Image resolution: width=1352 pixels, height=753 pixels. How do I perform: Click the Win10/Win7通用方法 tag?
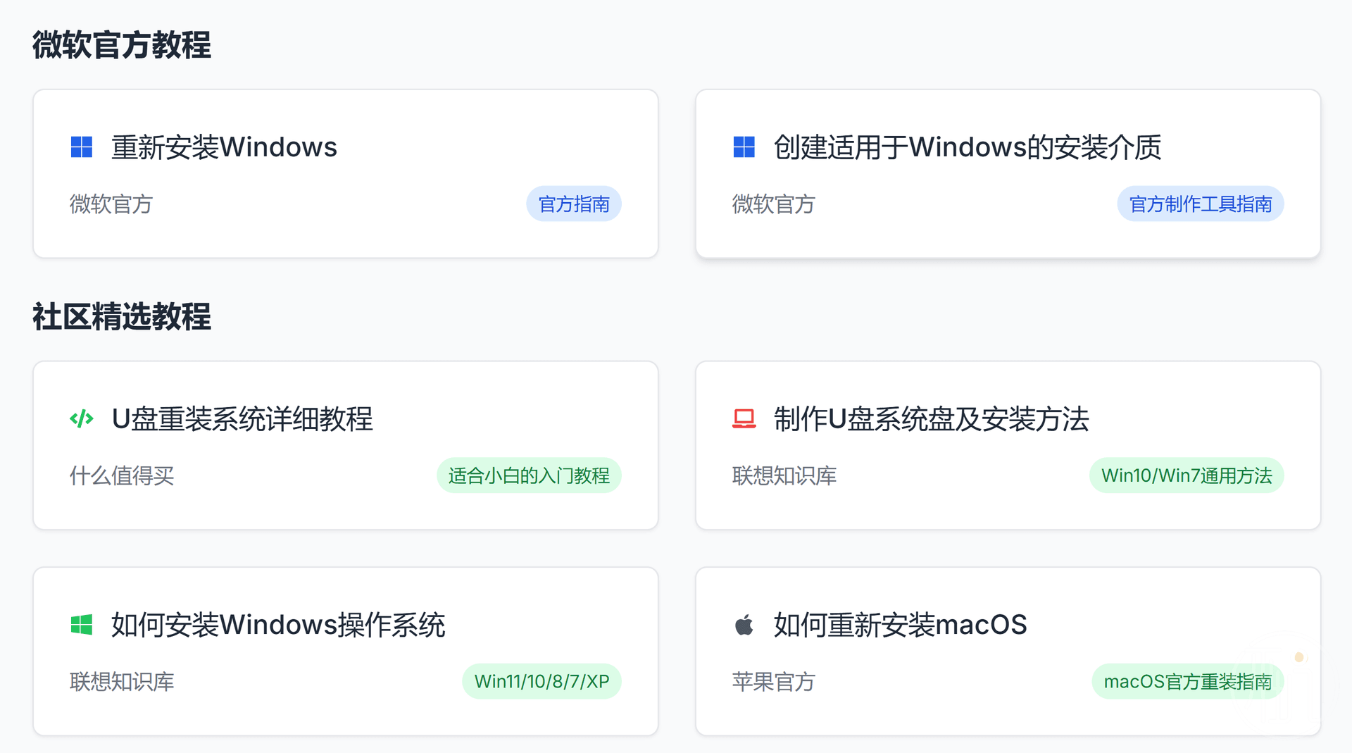point(1187,475)
